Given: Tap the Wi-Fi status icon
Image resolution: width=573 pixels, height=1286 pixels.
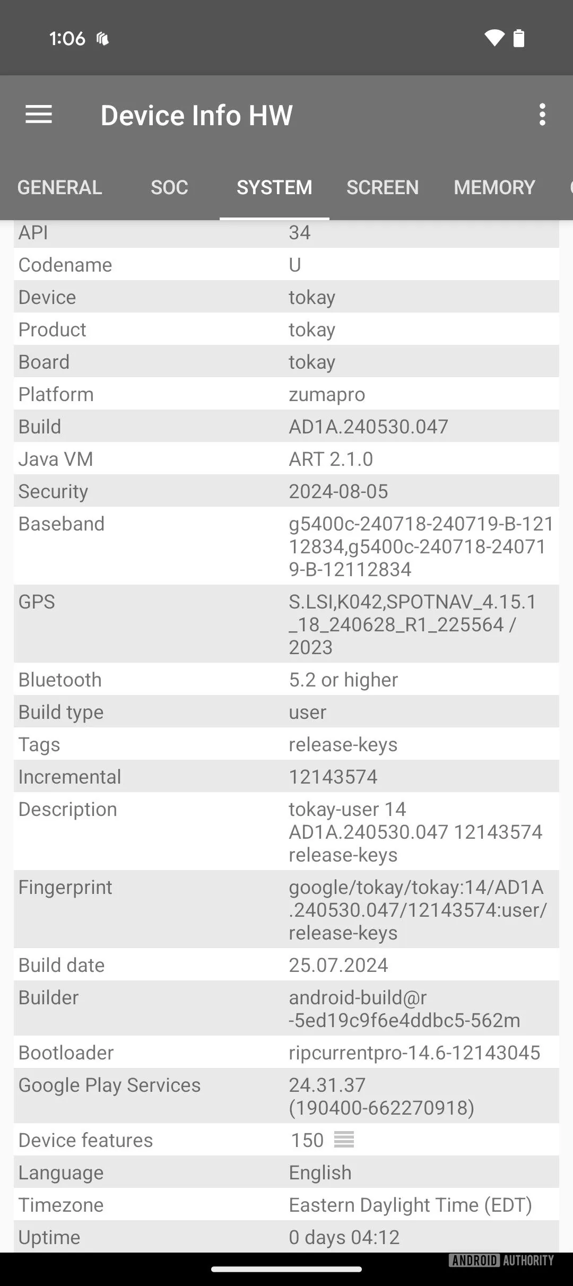Looking at the screenshot, I should pyautogui.click(x=494, y=39).
